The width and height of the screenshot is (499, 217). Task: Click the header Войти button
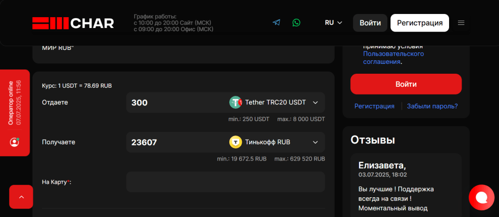click(x=370, y=23)
